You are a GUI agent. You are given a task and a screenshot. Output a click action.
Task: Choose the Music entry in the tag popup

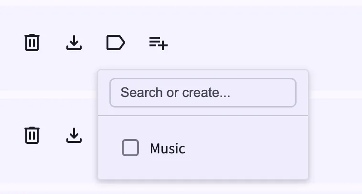(x=203, y=148)
